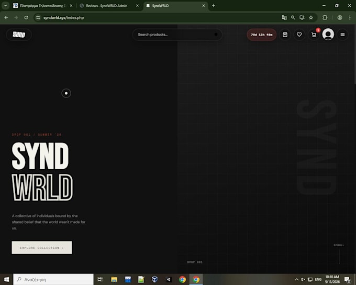356x285 pixels.
Task: Show hidden system tray icons
Action: [x=296, y=279]
